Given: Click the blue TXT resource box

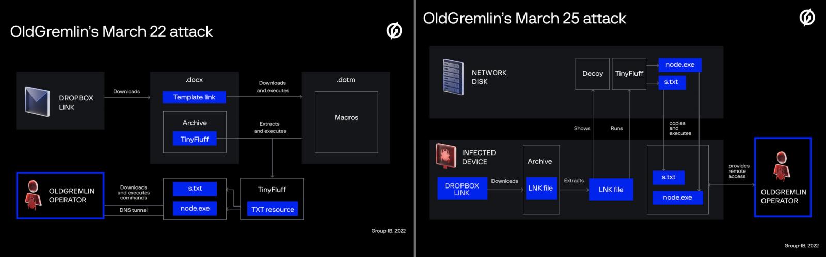Looking at the screenshot, I should pos(272,209).
